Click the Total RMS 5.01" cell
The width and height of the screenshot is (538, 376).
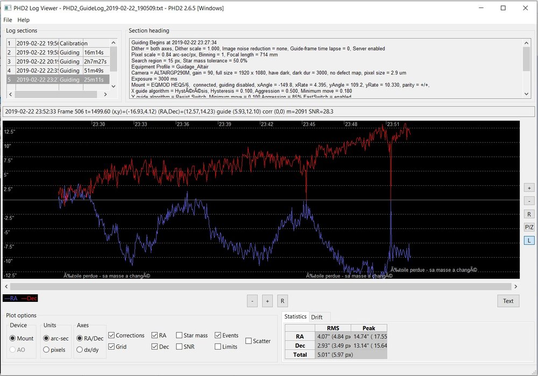(333, 355)
